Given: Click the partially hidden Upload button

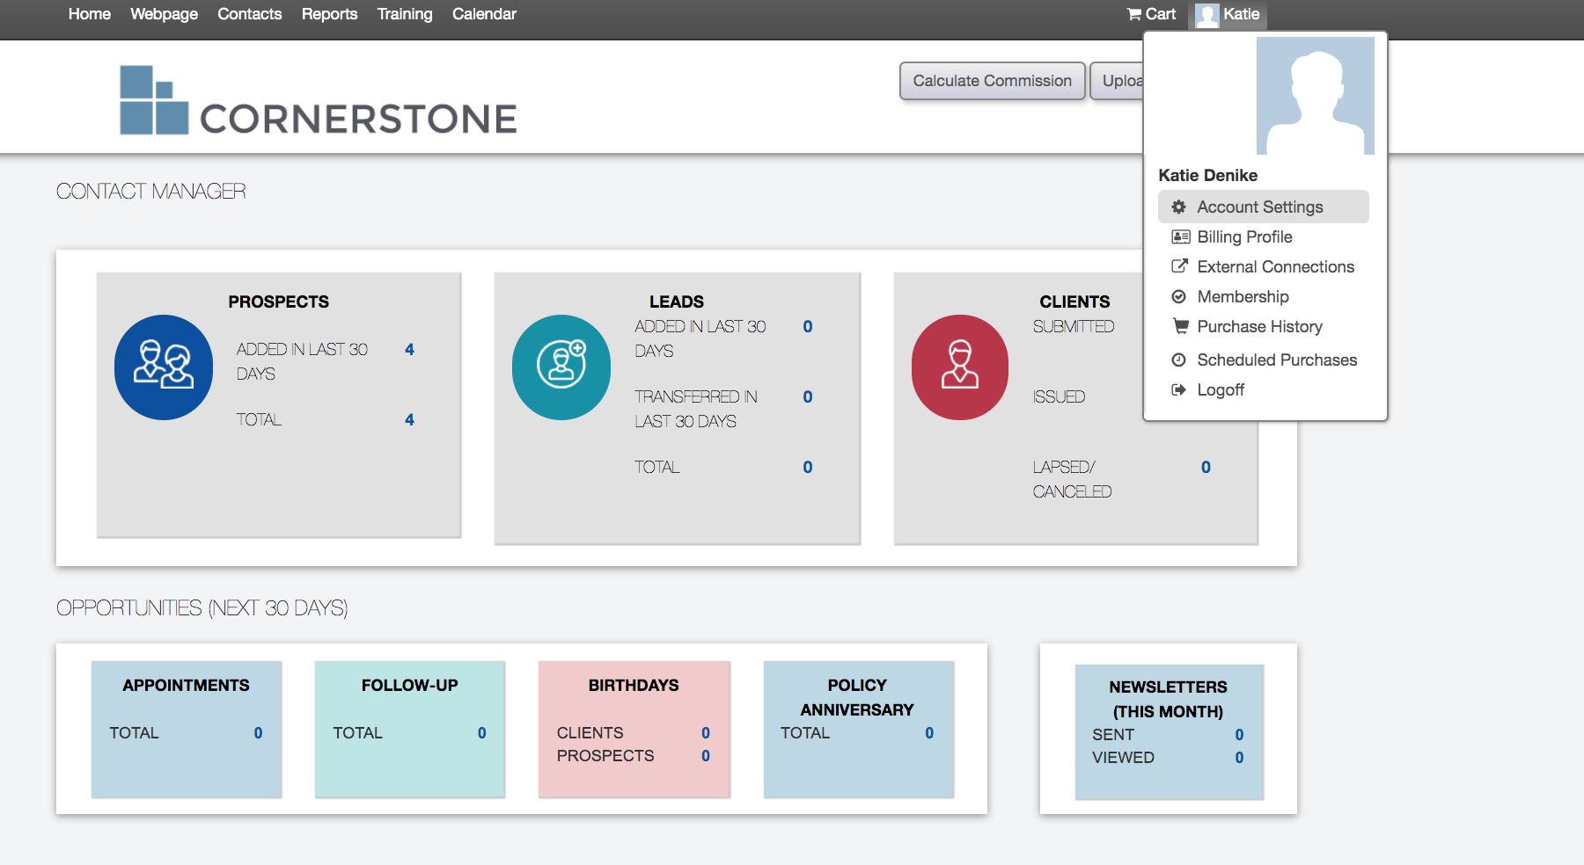Looking at the screenshot, I should pyautogui.click(x=1118, y=81).
